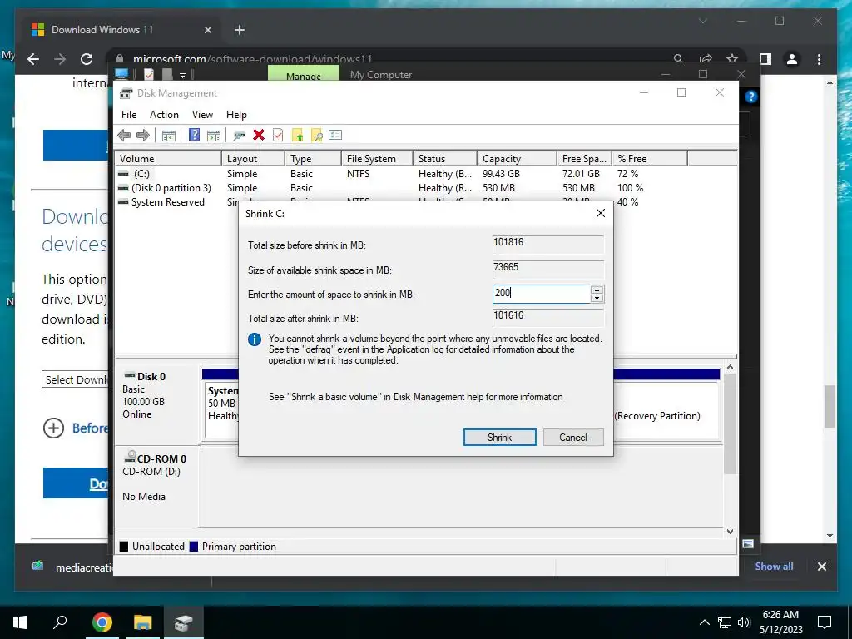Toggle the Show/Hide Action Pane toolbar icon
This screenshot has height=639, width=852.
(x=214, y=136)
